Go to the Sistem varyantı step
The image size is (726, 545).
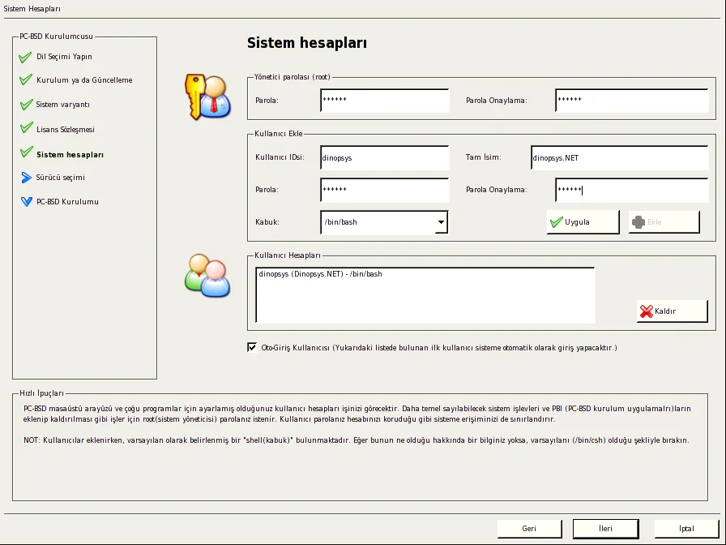63,105
